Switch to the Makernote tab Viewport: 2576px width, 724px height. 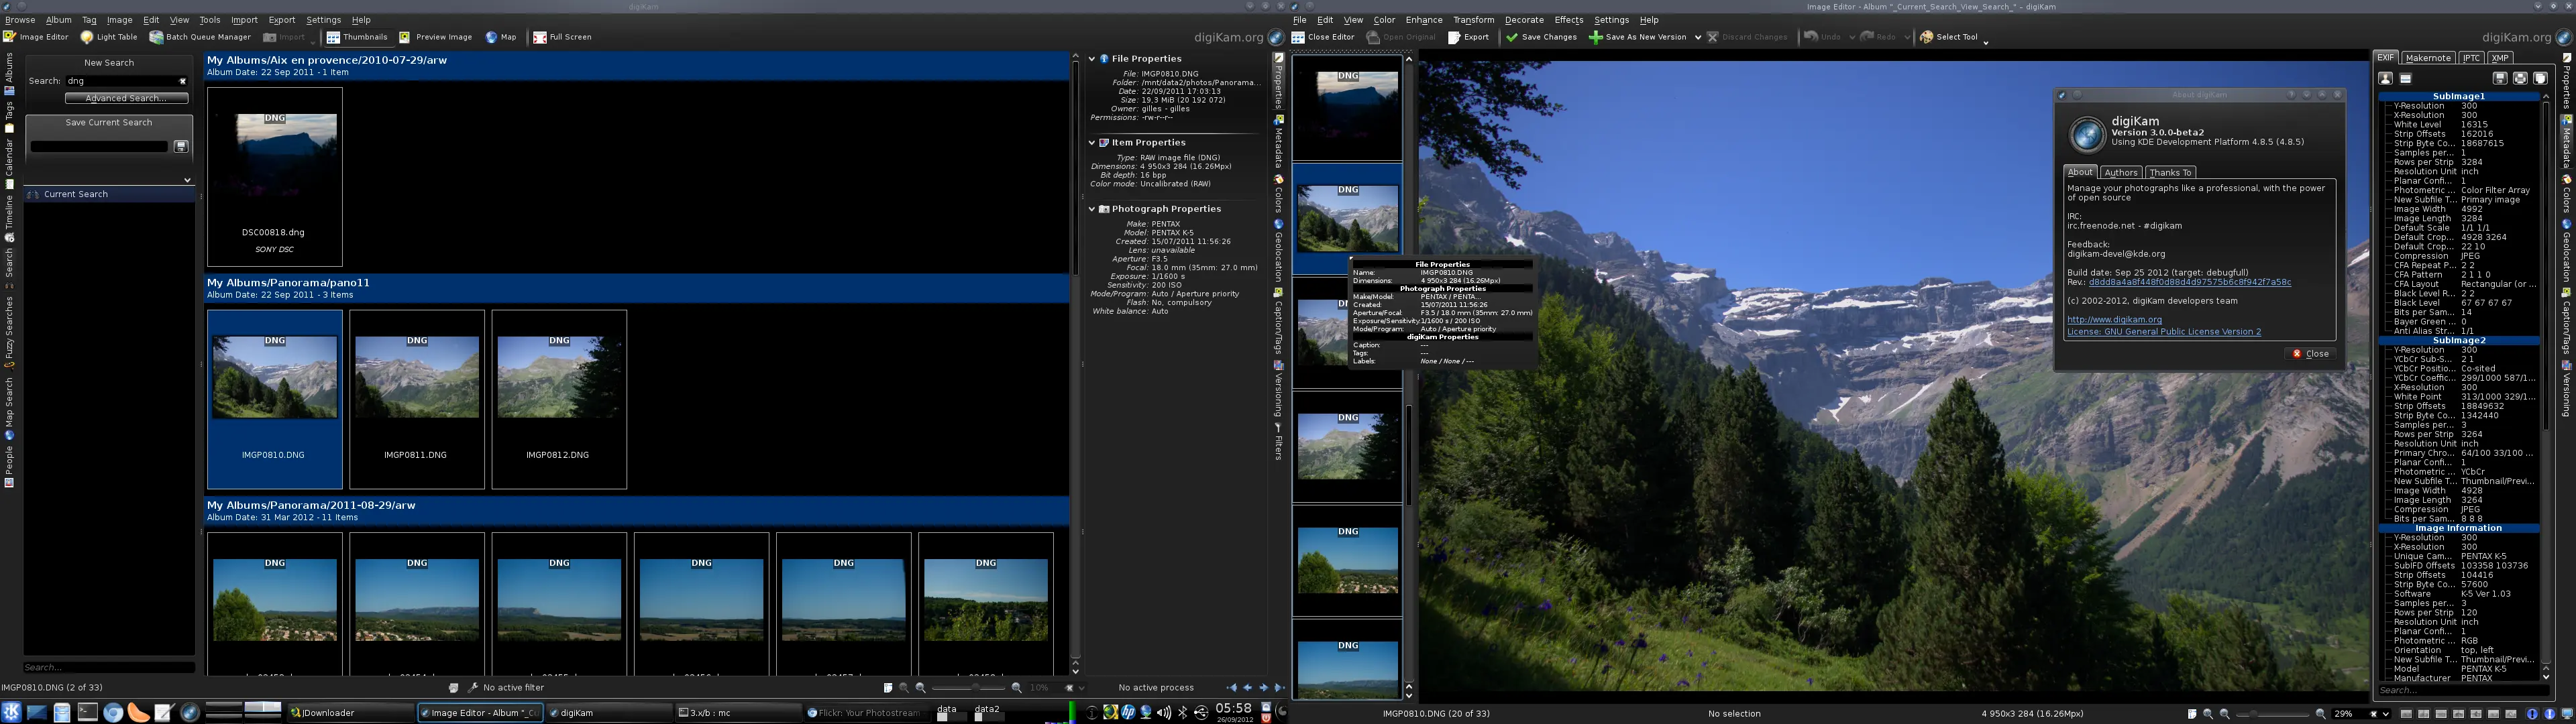[2427, 57]
